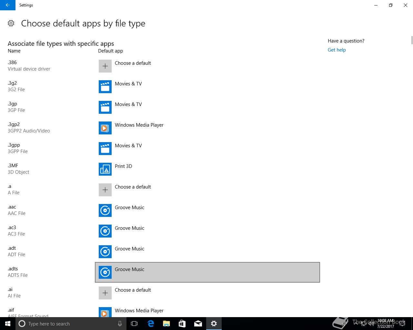Screen dimensions: 413x330
Task: Click Print 3D icon for .3MF
Action: click(105, 169)
